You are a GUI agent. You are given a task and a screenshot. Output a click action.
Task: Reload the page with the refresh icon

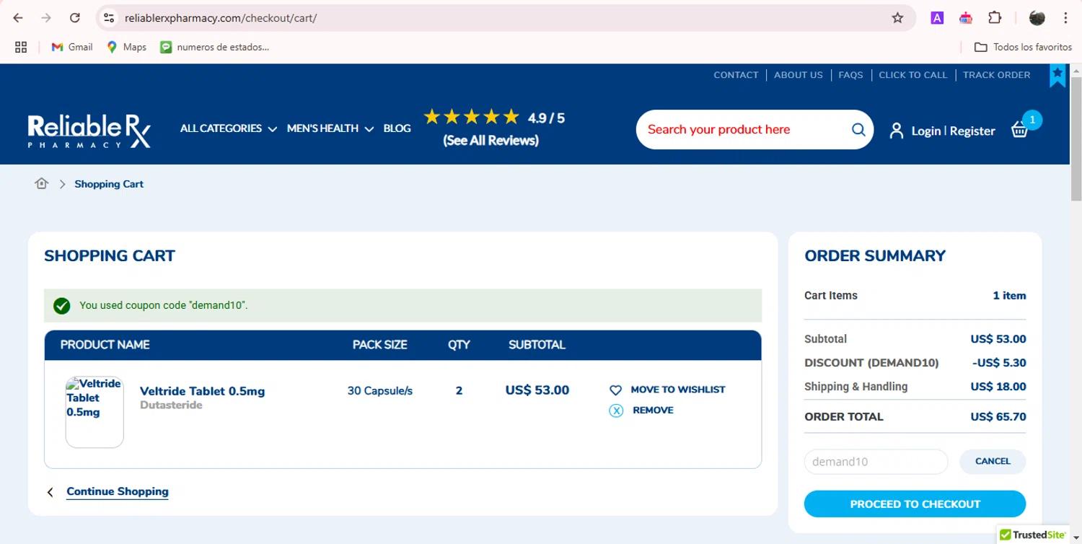pyautogui.click(x=74, y=18)
